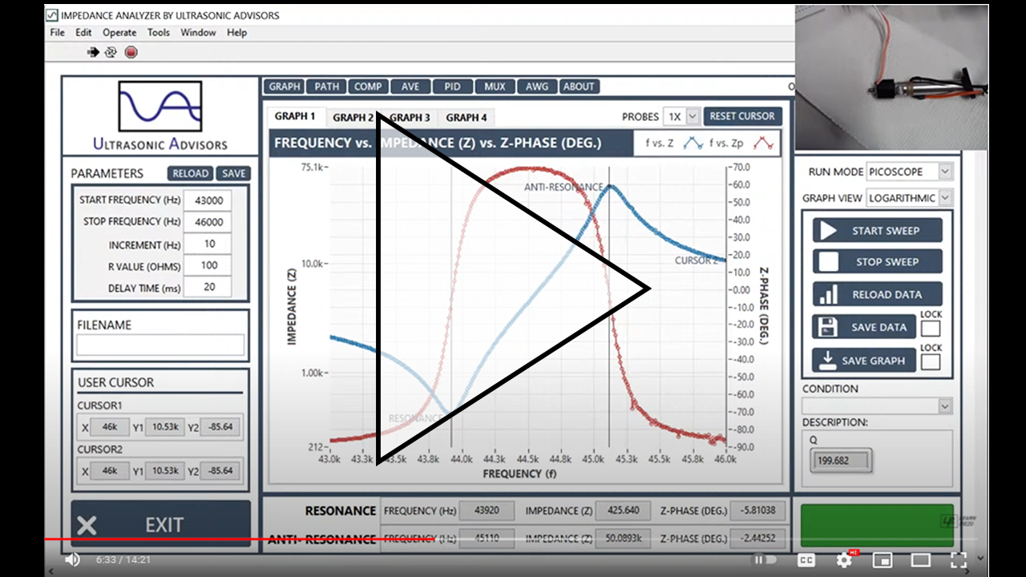Switch to theater mode view
This screenshot has height=577, width=1026.
pos(920,559)
